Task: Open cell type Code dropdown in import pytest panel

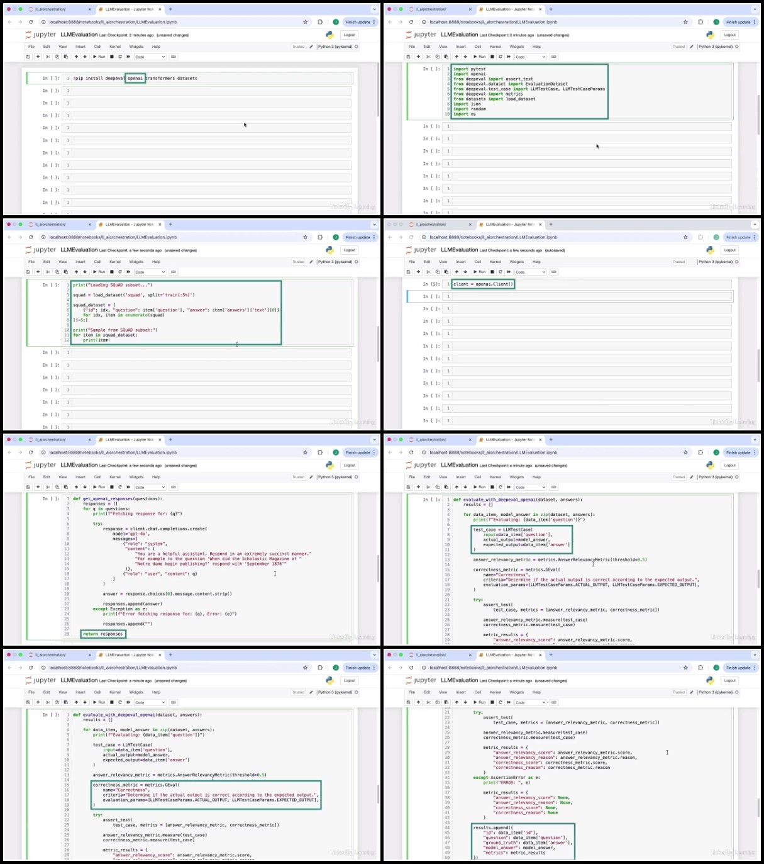Action: (x=530, y=57)
